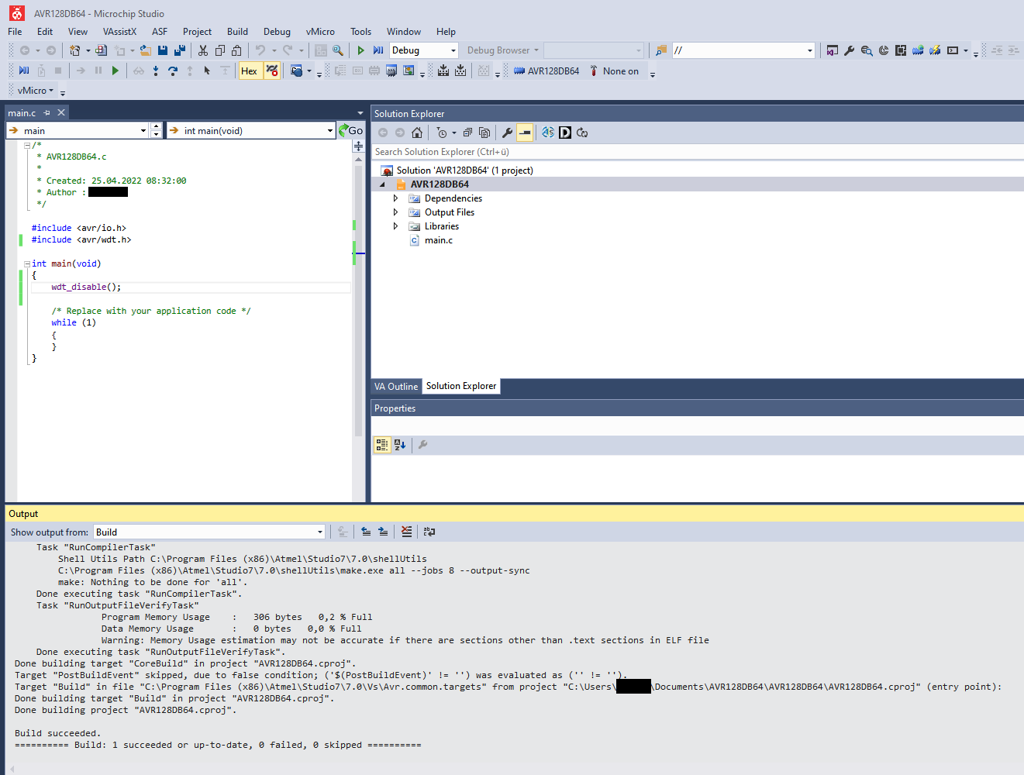The image size is (1024, 775).
Task: Click the AVR128DB64 device button in the toolbar
Action: [546, 71]
